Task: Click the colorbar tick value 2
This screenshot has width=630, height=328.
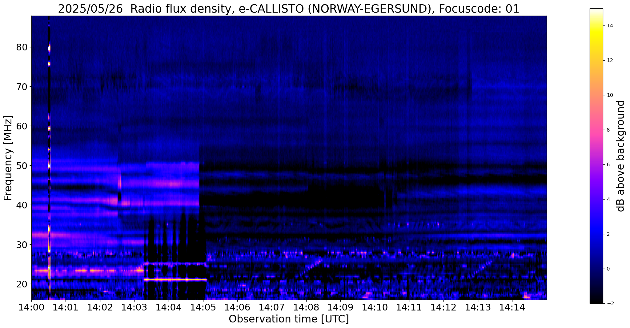Action: tap(608, 234)
